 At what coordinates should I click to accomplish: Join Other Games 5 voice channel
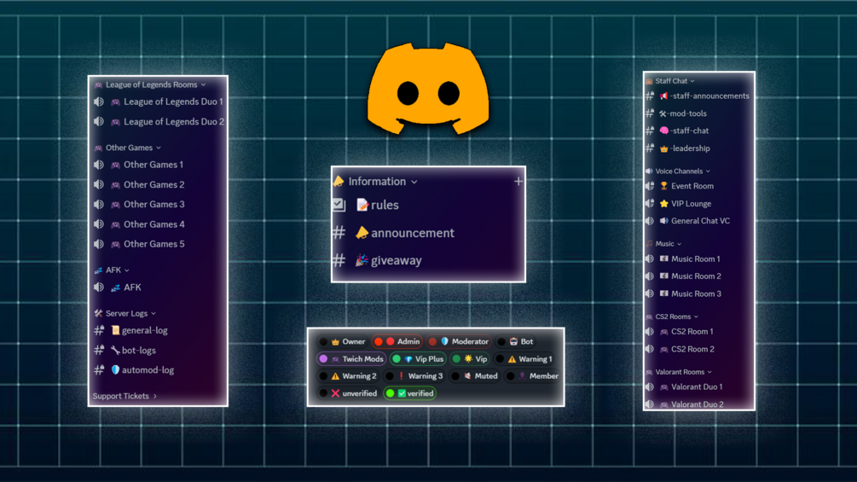click(x=139, y=244)
